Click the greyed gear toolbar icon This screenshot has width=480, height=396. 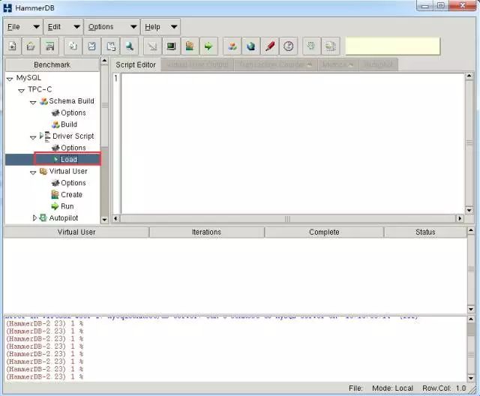(x=311, y=46)
